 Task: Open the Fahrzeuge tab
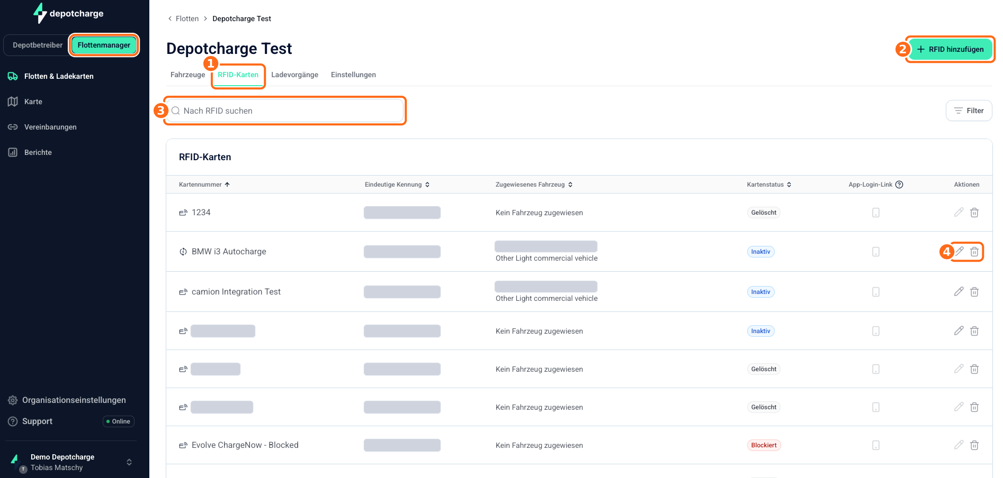point(187,75)
